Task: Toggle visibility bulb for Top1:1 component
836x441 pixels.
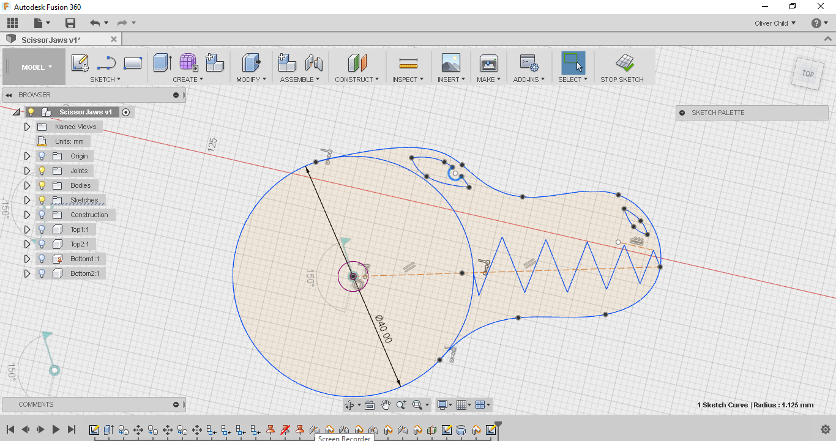Action: tap(42, 229)
